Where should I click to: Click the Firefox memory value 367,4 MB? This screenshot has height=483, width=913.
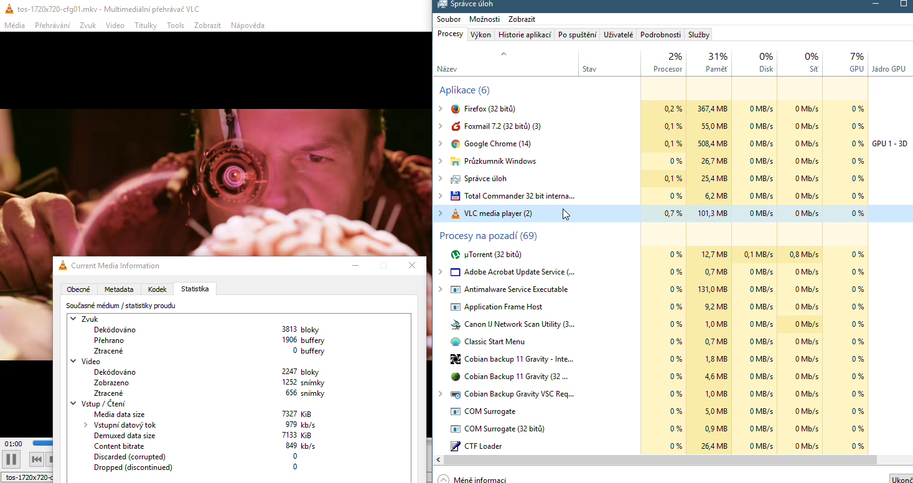pyautogui.click(x=713, y=109)
